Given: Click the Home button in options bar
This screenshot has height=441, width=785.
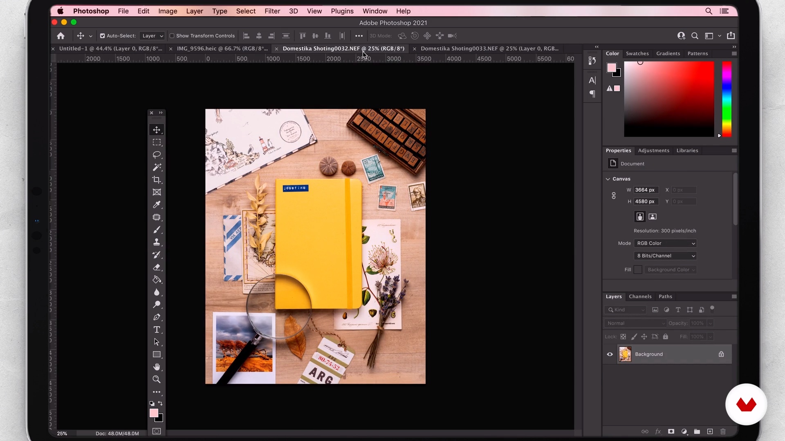Looking at the screenshot, I should coord(61,36).
